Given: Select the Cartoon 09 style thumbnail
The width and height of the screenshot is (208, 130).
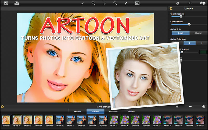Looking at the screenshot, I should click(92, 120).
